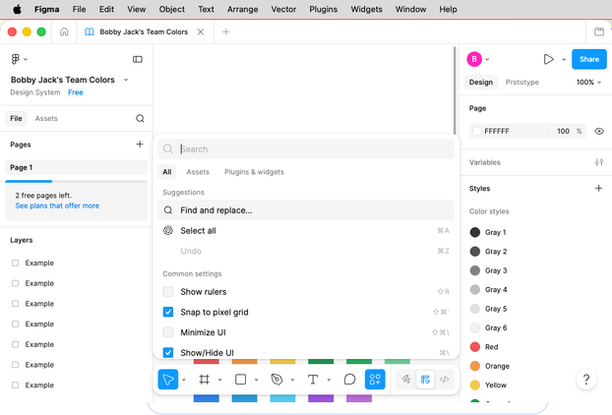The image size is (612, 415).
Task: Go to the home tab icon
Action: pos(64,31)
